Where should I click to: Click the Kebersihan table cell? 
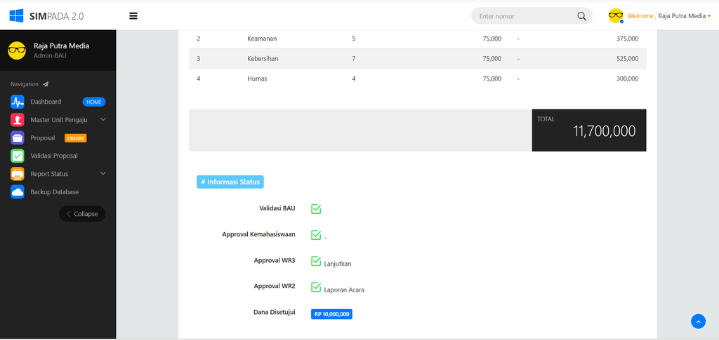click(263, 59)
